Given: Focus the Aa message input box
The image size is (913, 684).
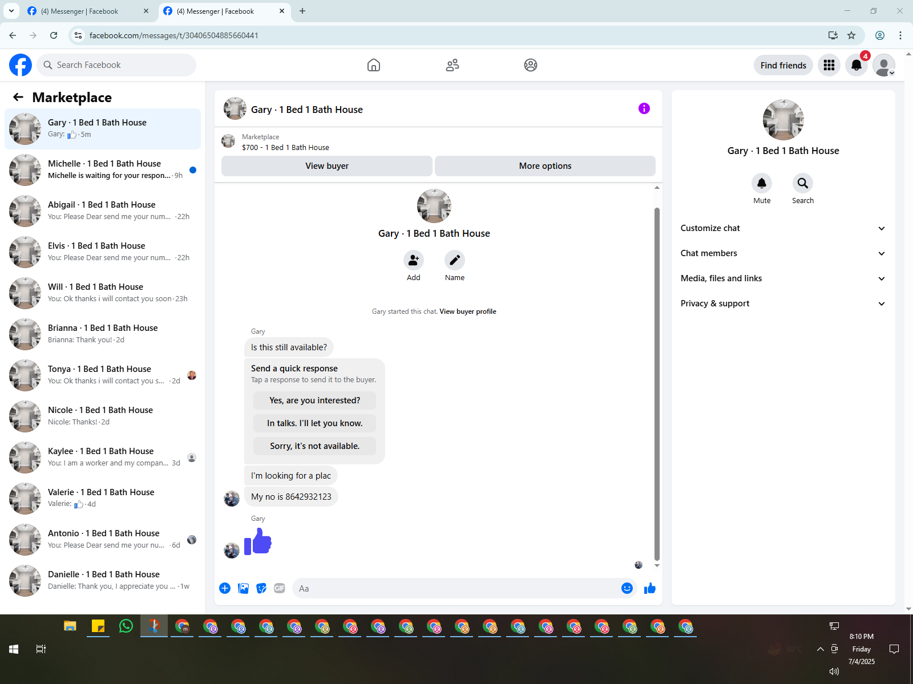Looking at the screenshot, I should click(457, 588).
